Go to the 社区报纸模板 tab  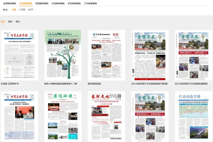(x=74, y=3)
